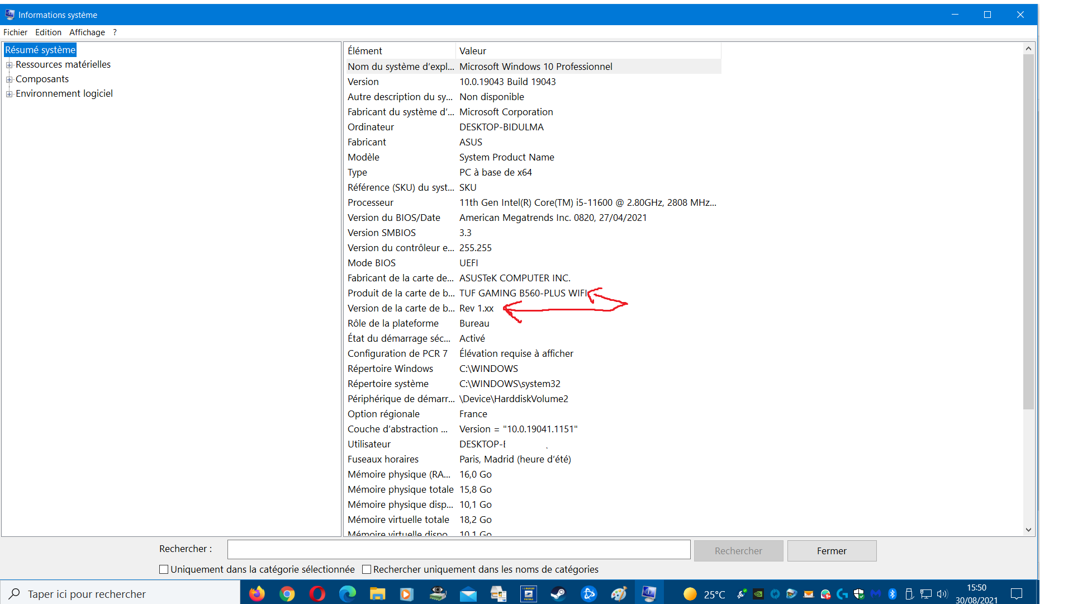
Task: Click the vertical scrollbar thumb
Action: (1028, 232)
